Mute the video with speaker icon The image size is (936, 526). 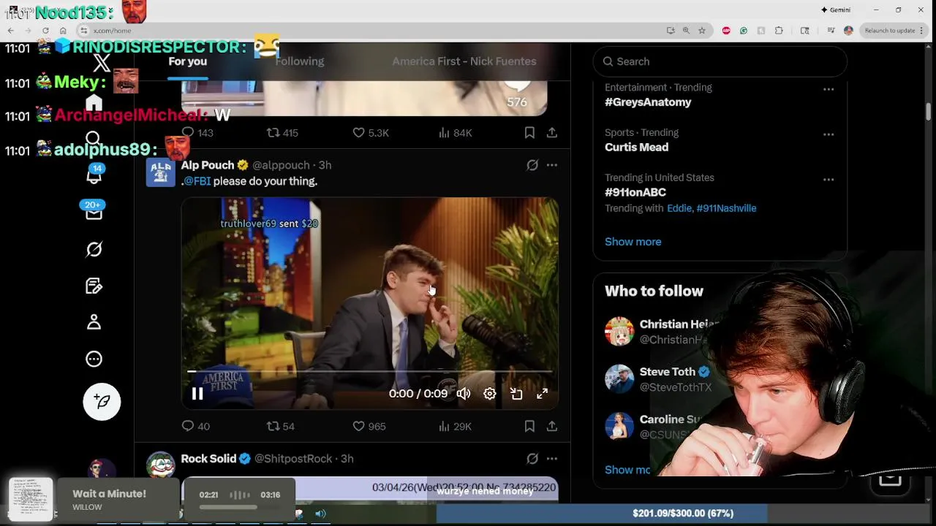pos(464,394)
